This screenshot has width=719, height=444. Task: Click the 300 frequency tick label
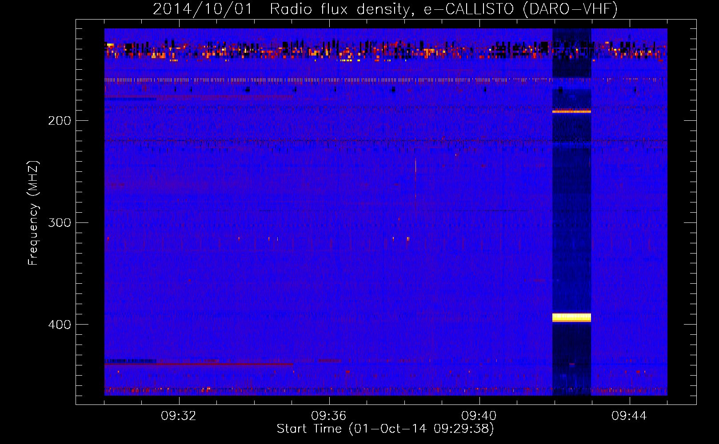[60, 222]
